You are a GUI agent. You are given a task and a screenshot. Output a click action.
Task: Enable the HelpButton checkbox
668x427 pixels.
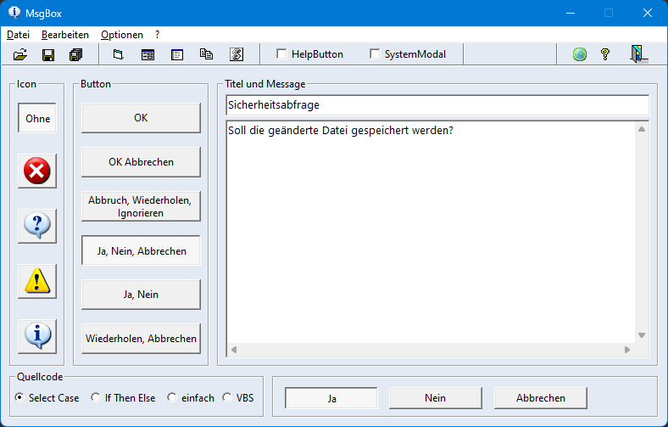coord(281,53)
